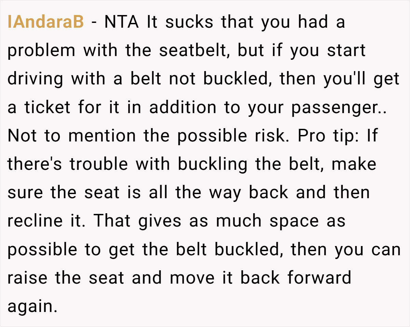Click the word "there's" starting a line

(x=35, y=164)
